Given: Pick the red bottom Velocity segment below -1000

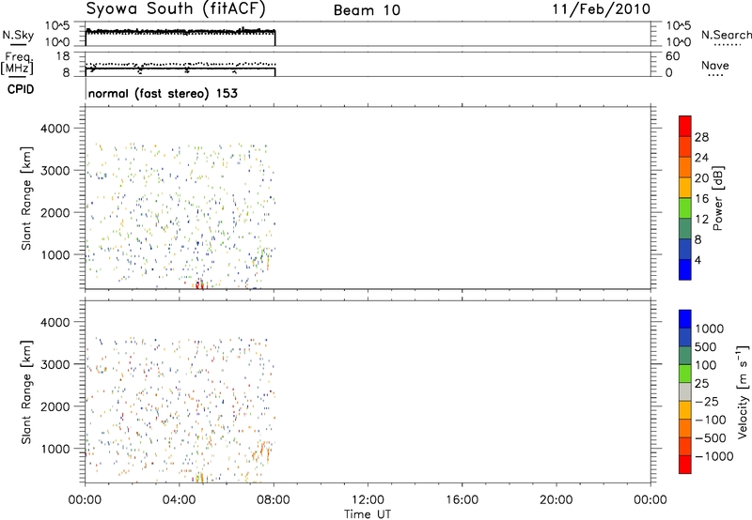Looking at the screenshot, I should click(x=685, y=465).
